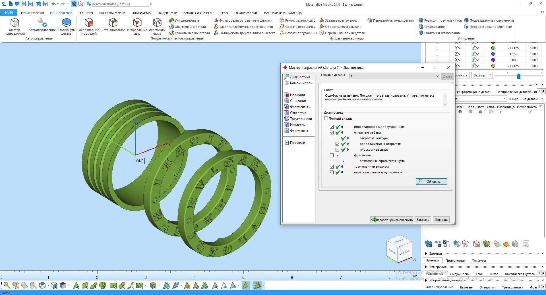Click Следовать рекомендациям button
This screenshot has height=295, width=546.
click(392, 220)
